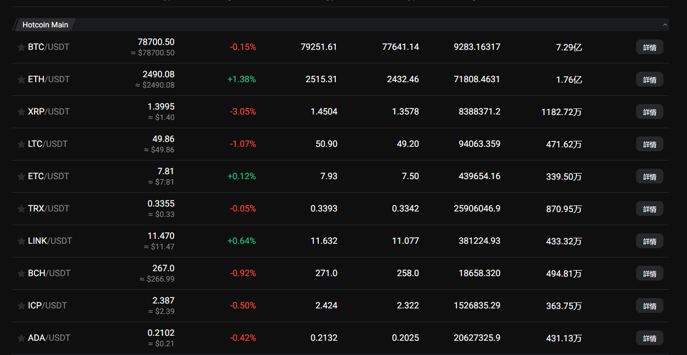Image resolution: width=687 pixels, height=355 pixels.
Task: Click the LTC change -1.07%
Action: coord(243,144)
